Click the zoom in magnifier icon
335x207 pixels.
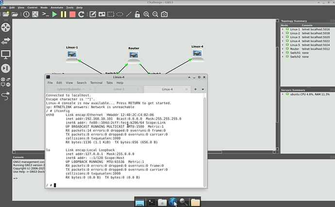pos(146,15)
